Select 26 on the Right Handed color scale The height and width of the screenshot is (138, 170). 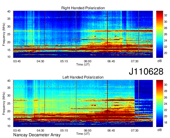165,34
